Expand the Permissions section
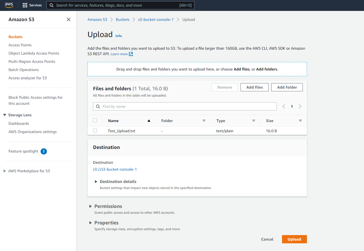 pos(91,206)
